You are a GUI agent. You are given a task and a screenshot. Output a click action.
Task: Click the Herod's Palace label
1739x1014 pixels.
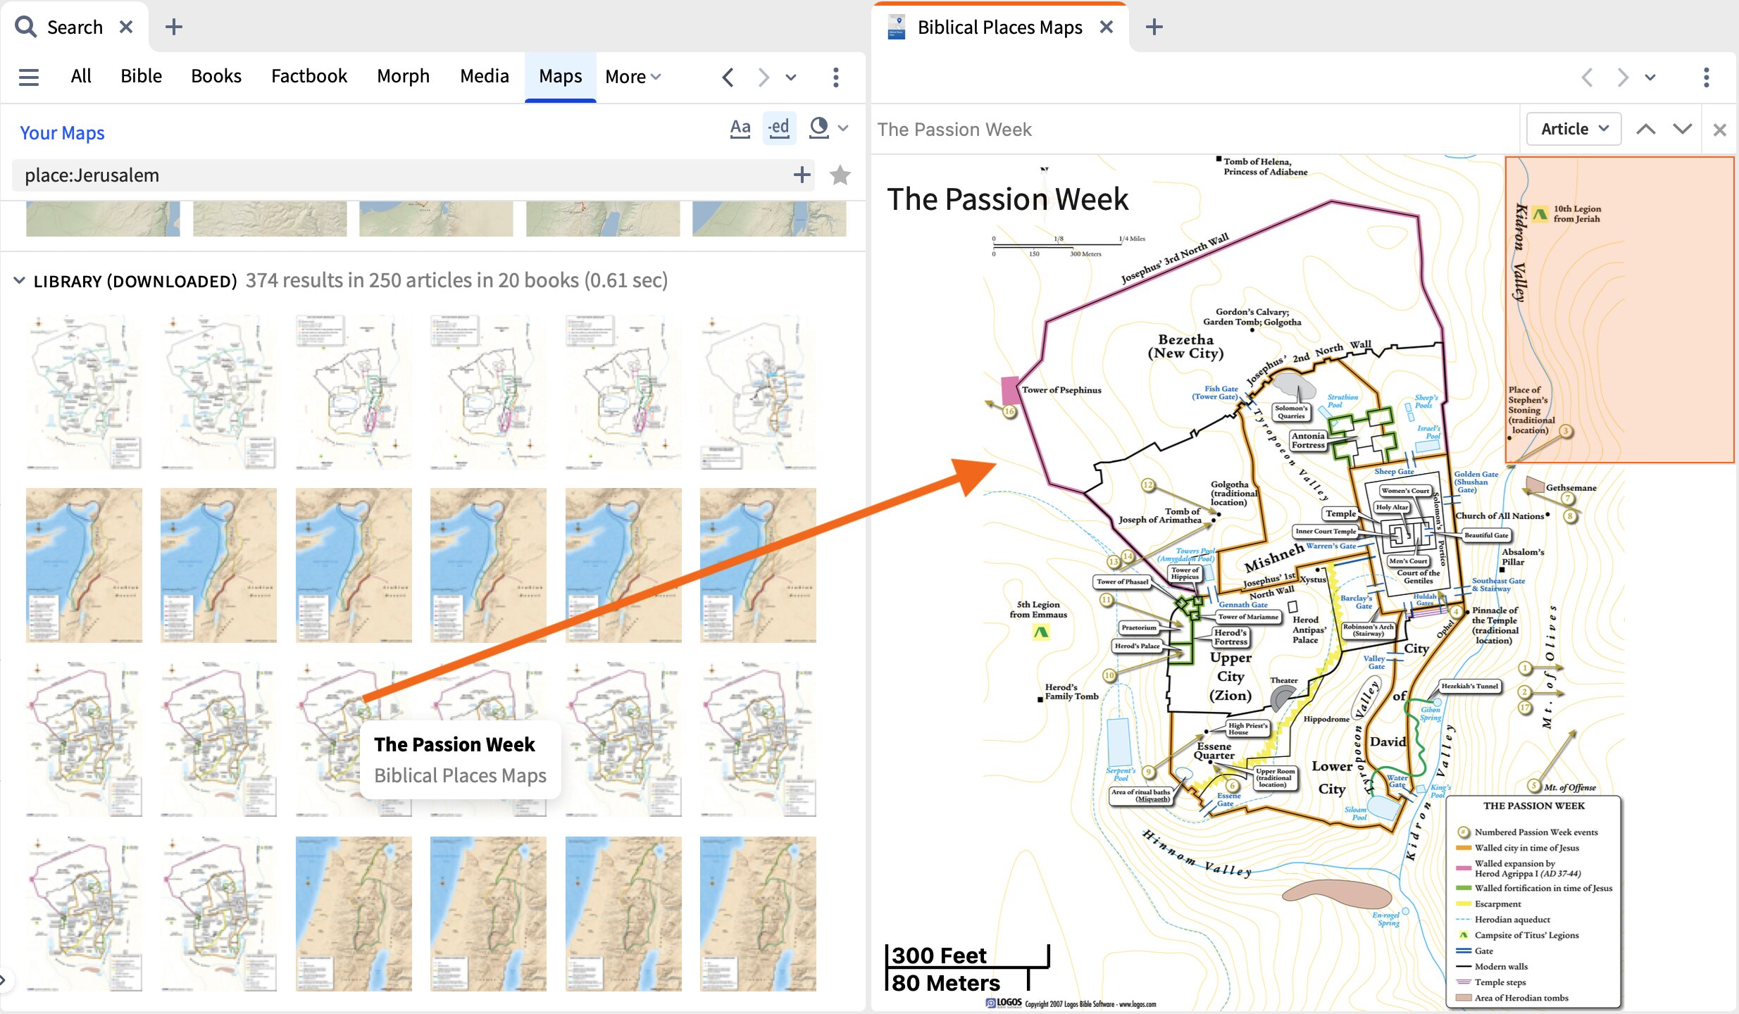pos(1137,646)
